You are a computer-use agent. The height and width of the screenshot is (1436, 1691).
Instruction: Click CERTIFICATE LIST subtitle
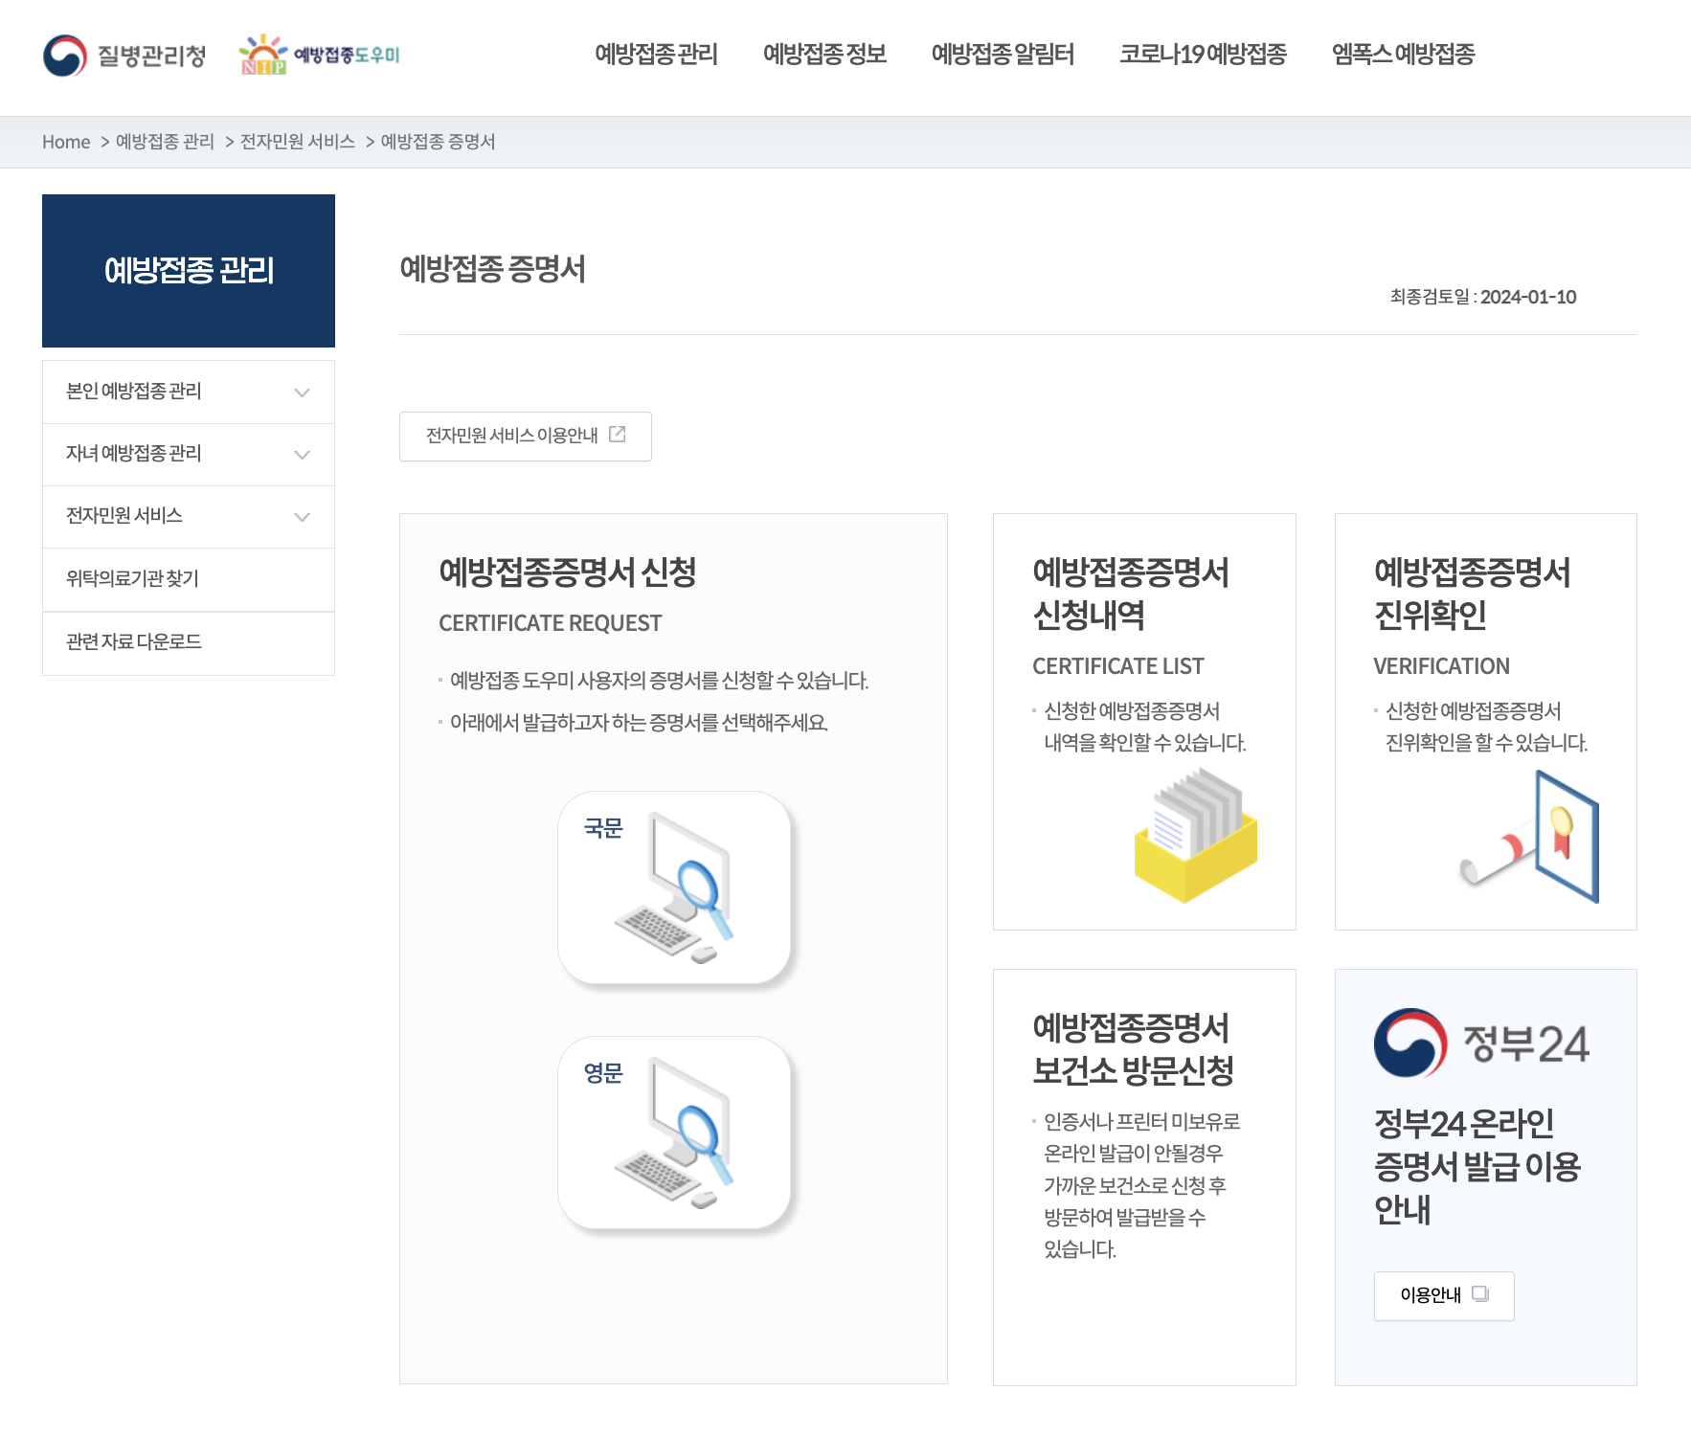pos(1117,666)
